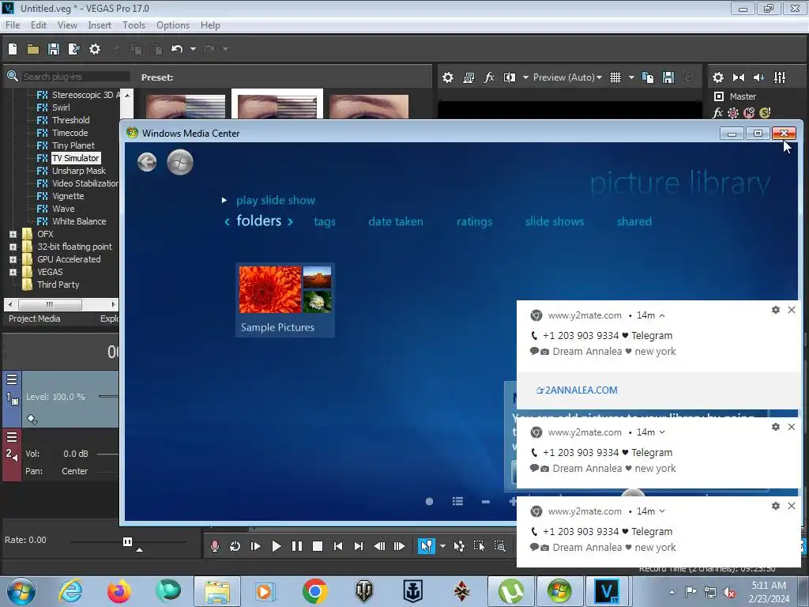Open the Preview (Auto) quality dropdown

pyautogui.click(x=567, y=77)
